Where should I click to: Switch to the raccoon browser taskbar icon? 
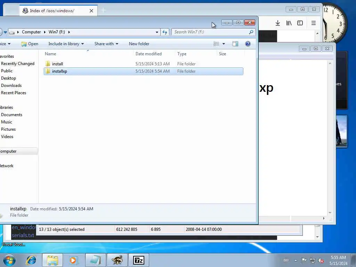coord(117,260)
